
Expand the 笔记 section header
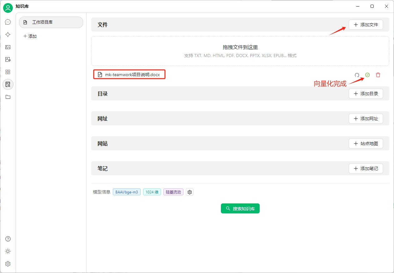(240, 168)
